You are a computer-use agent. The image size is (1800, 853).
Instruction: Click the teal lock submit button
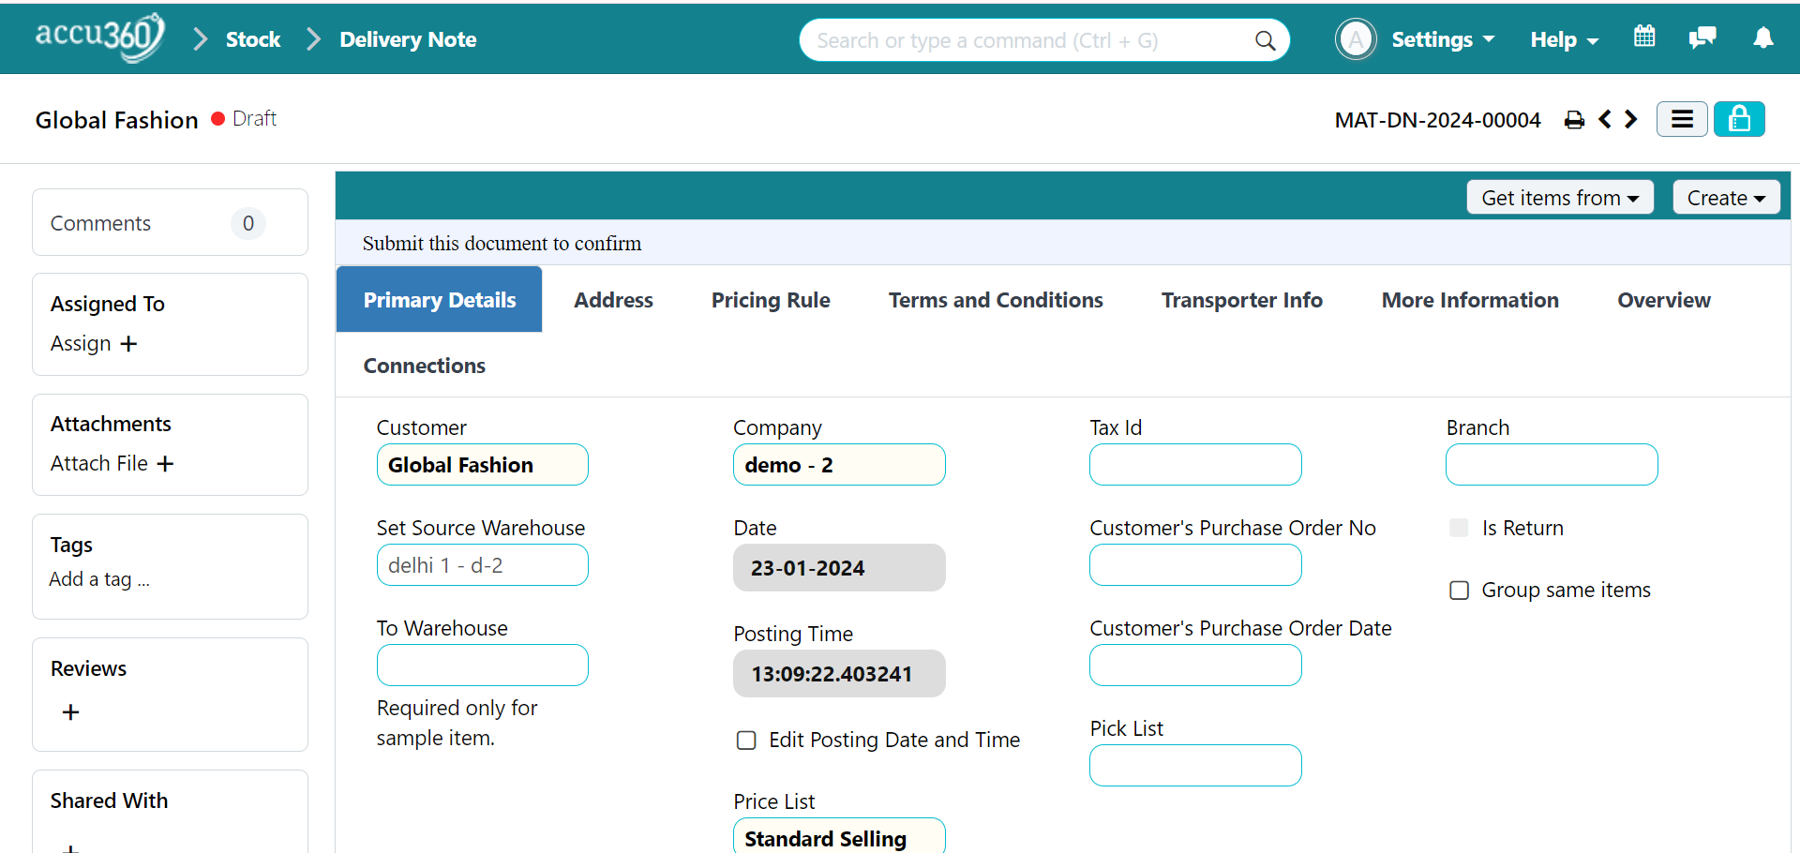pos(1739,119)
